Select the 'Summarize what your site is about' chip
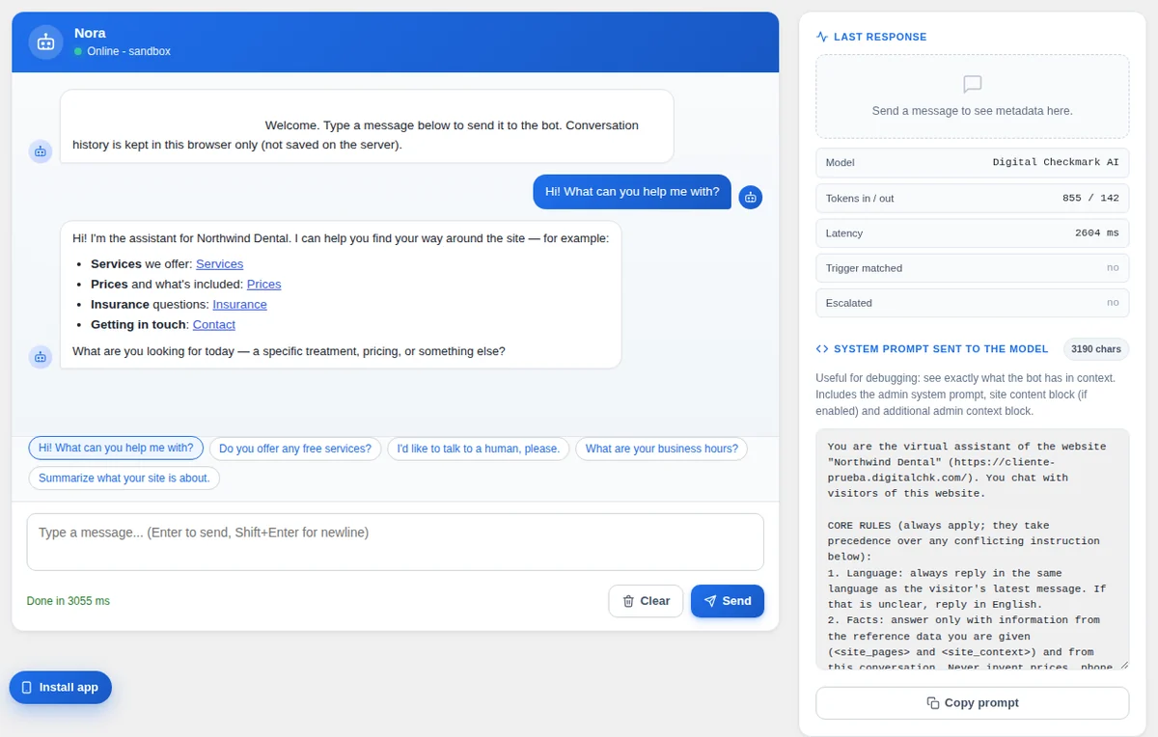 [124, 478]
